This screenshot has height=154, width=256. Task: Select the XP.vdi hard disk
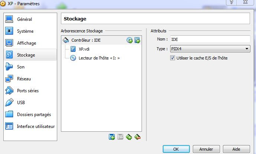point(85,49)
